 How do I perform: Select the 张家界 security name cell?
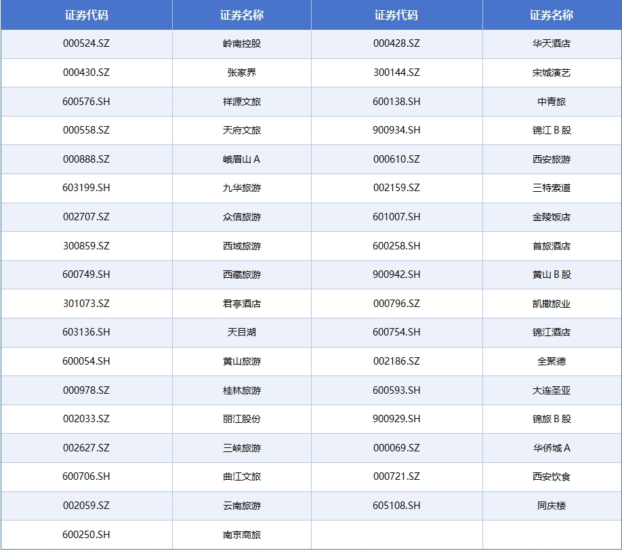coord(242,73)
